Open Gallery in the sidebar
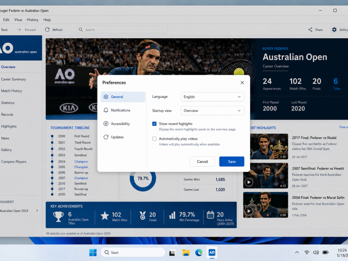The height and width of the screenshot is (261, 348). pyautogui.click(x=6, y=150)
